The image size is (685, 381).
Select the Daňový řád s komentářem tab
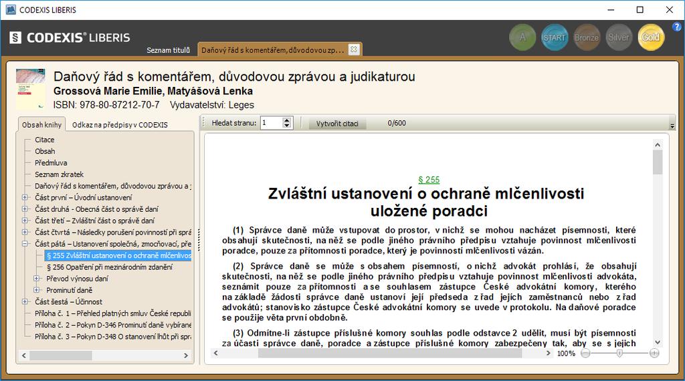273,49
